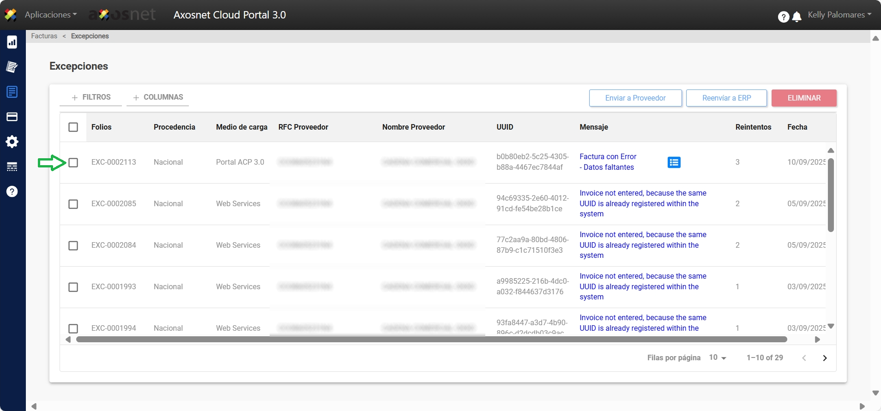Go to the next page arrow

825,358
